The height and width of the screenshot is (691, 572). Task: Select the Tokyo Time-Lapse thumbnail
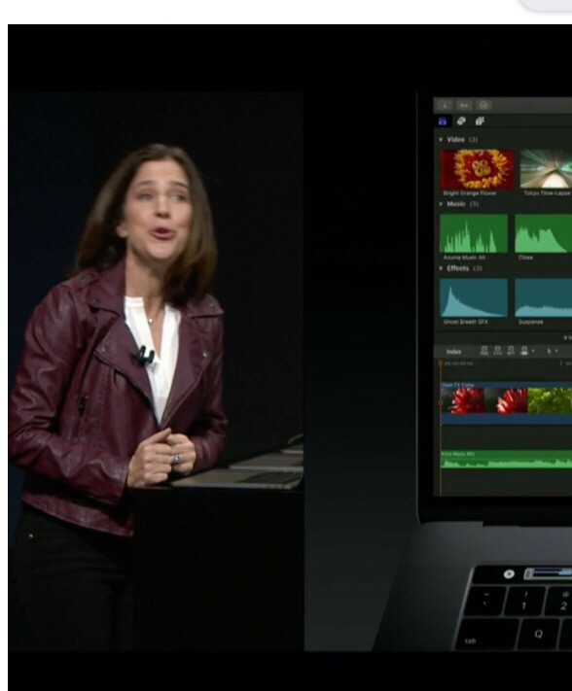tap(546, 169)
